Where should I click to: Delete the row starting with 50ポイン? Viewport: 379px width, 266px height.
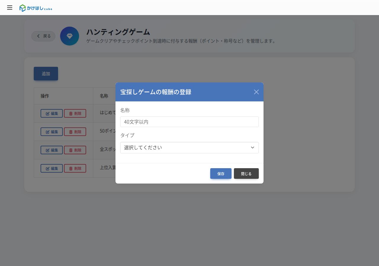pyautogui.click(x=75, y=132)
